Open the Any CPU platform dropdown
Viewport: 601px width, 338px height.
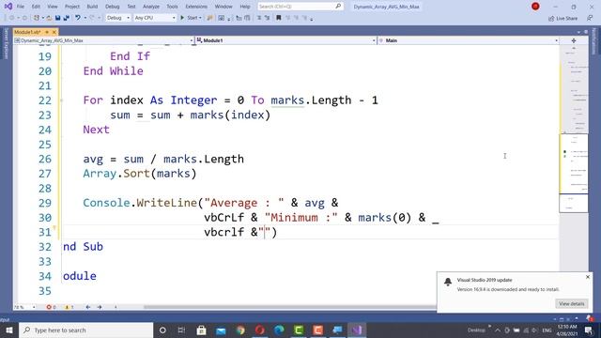point(155,18)
